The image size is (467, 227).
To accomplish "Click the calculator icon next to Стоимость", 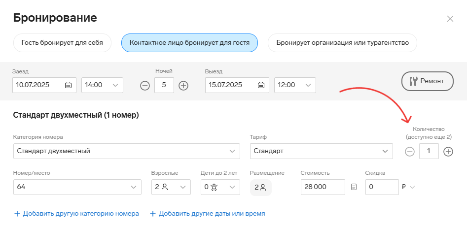I will (x=354, y=187).
